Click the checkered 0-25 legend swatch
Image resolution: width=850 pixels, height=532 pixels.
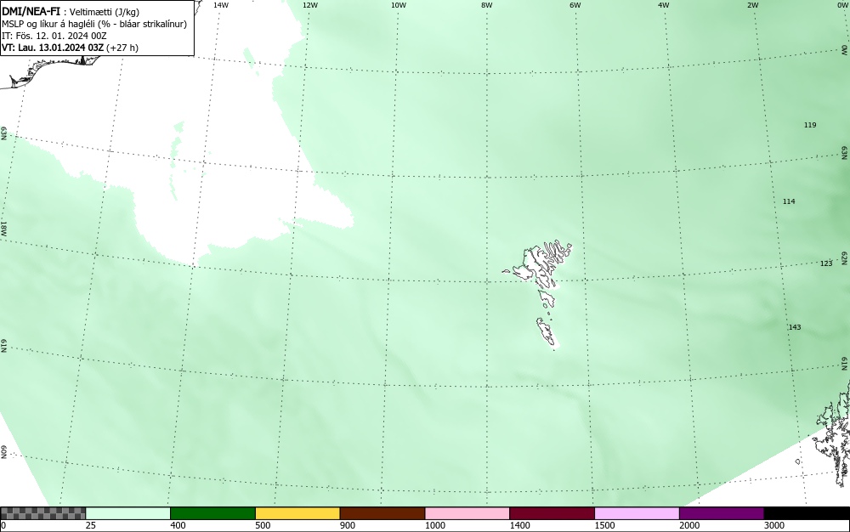pos(42,513)
